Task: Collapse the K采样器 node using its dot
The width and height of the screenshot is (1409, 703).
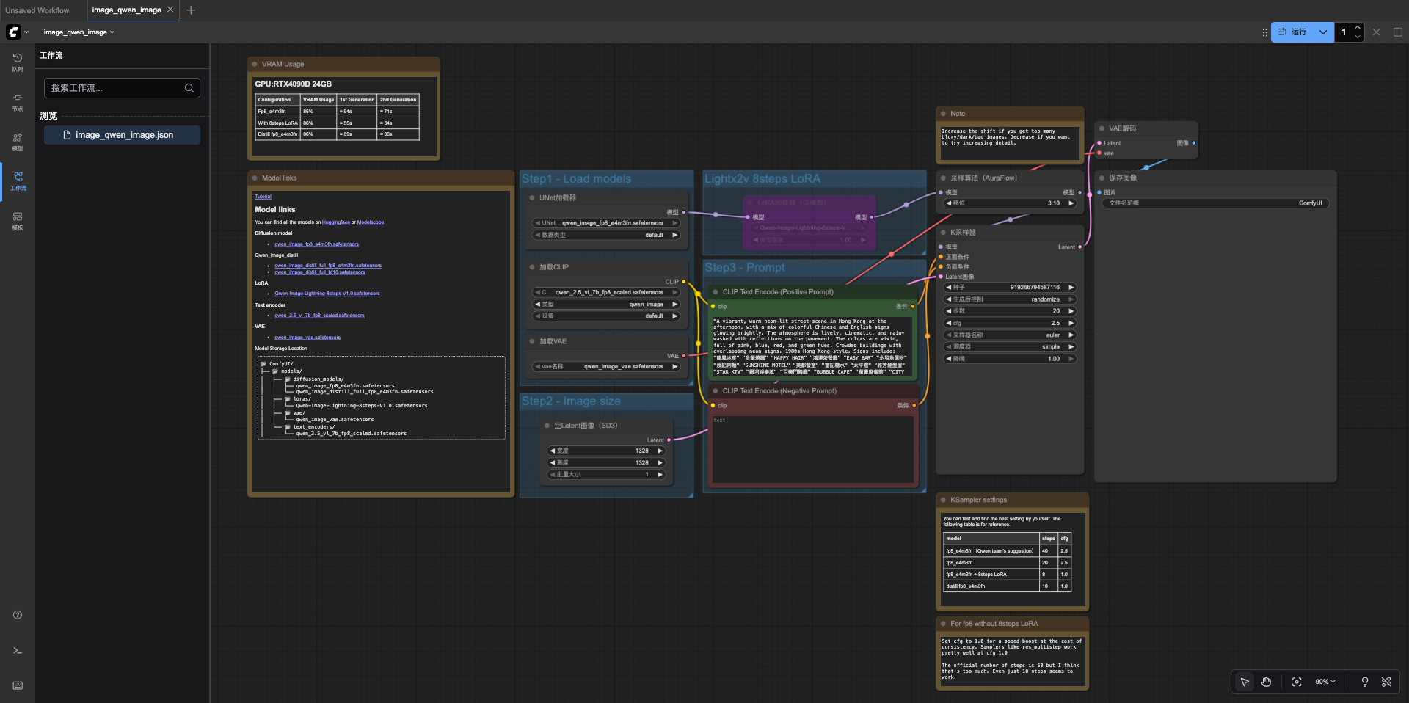Action: [944, 233]
